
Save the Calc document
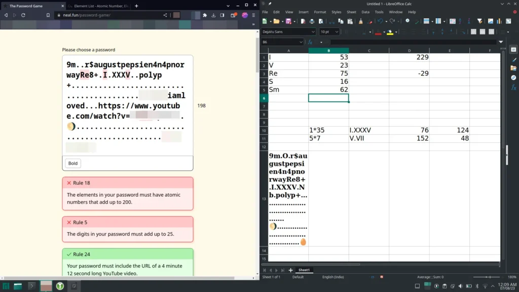tap(288, 21)
